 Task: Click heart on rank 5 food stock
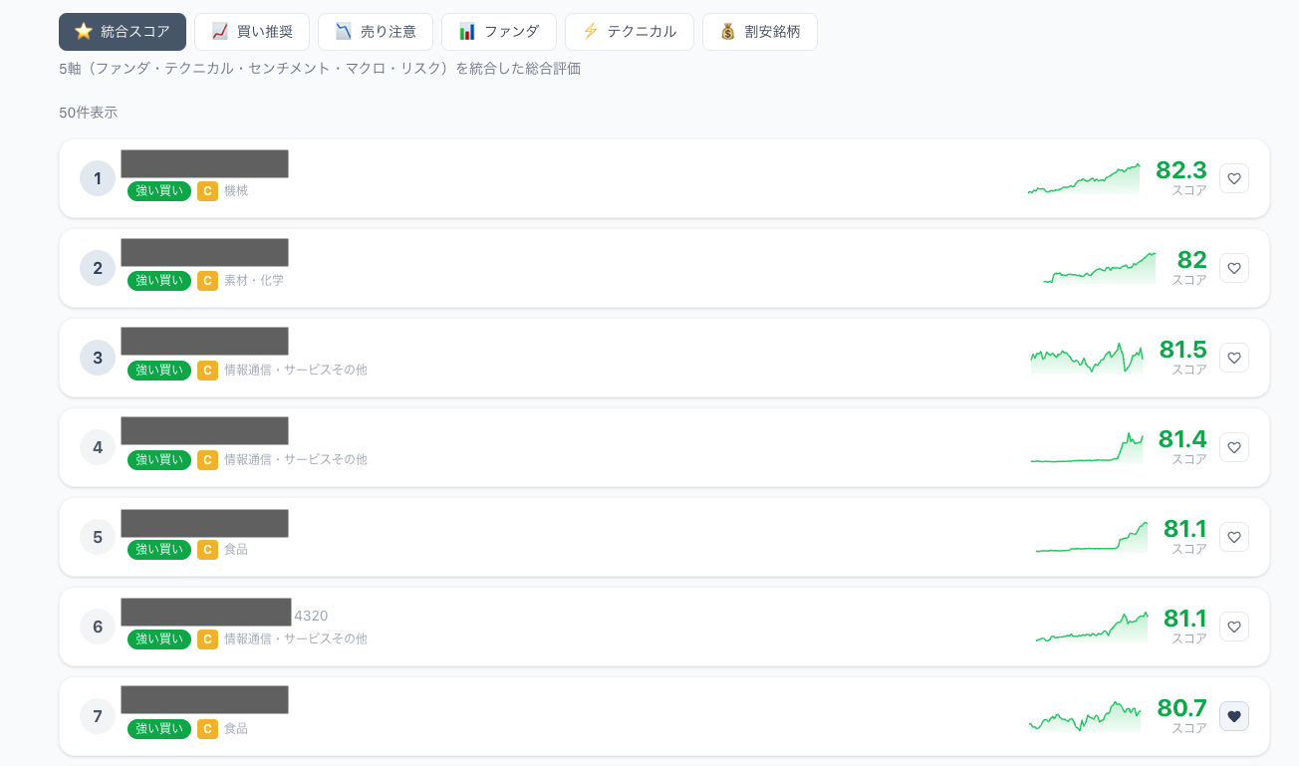(x=1234, y=537)
